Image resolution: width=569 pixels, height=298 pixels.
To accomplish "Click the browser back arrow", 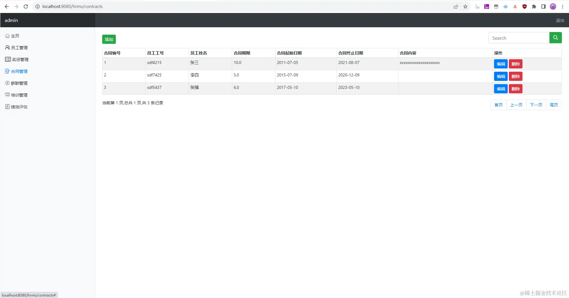I will [7, 7].
